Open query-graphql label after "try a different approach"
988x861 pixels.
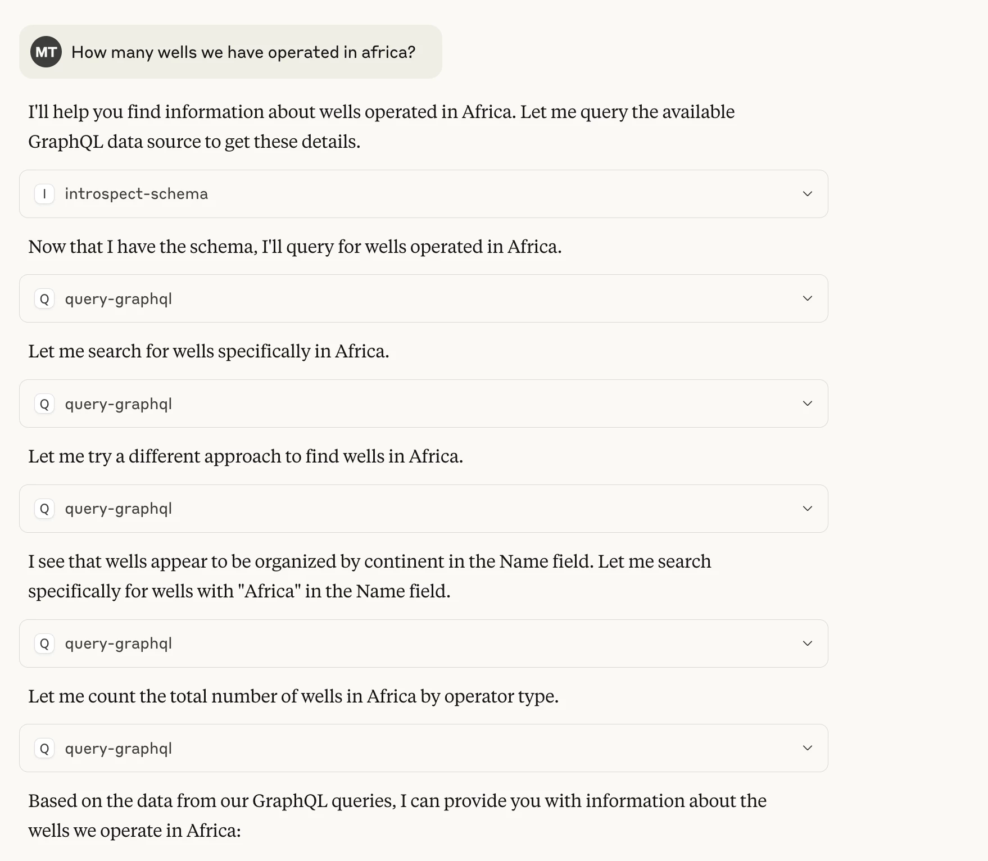pyautogui.click(x=119, y=509)
